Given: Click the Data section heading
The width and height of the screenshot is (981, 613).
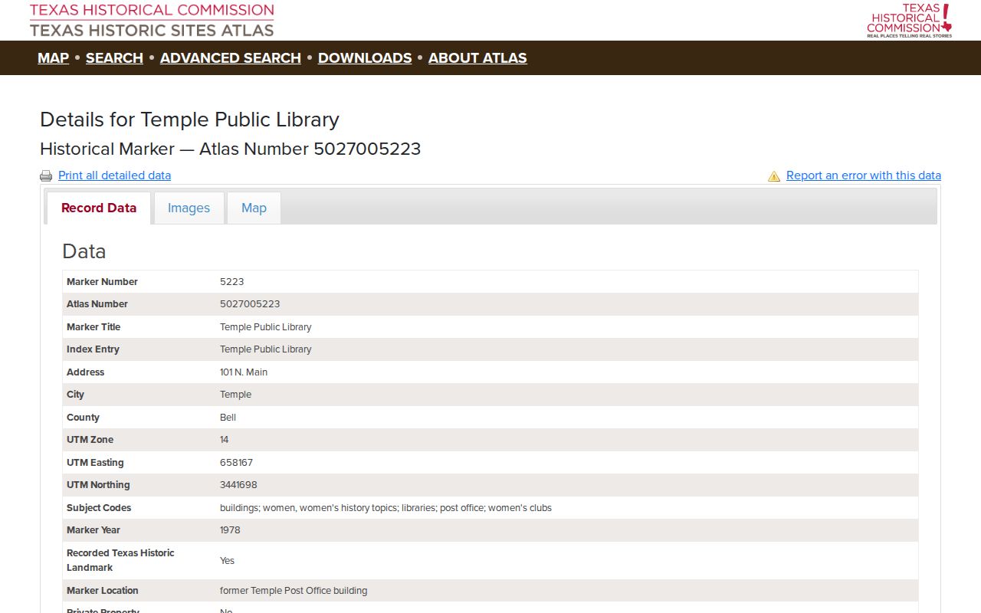Looking at the screenshot, I should pos(84,251).
